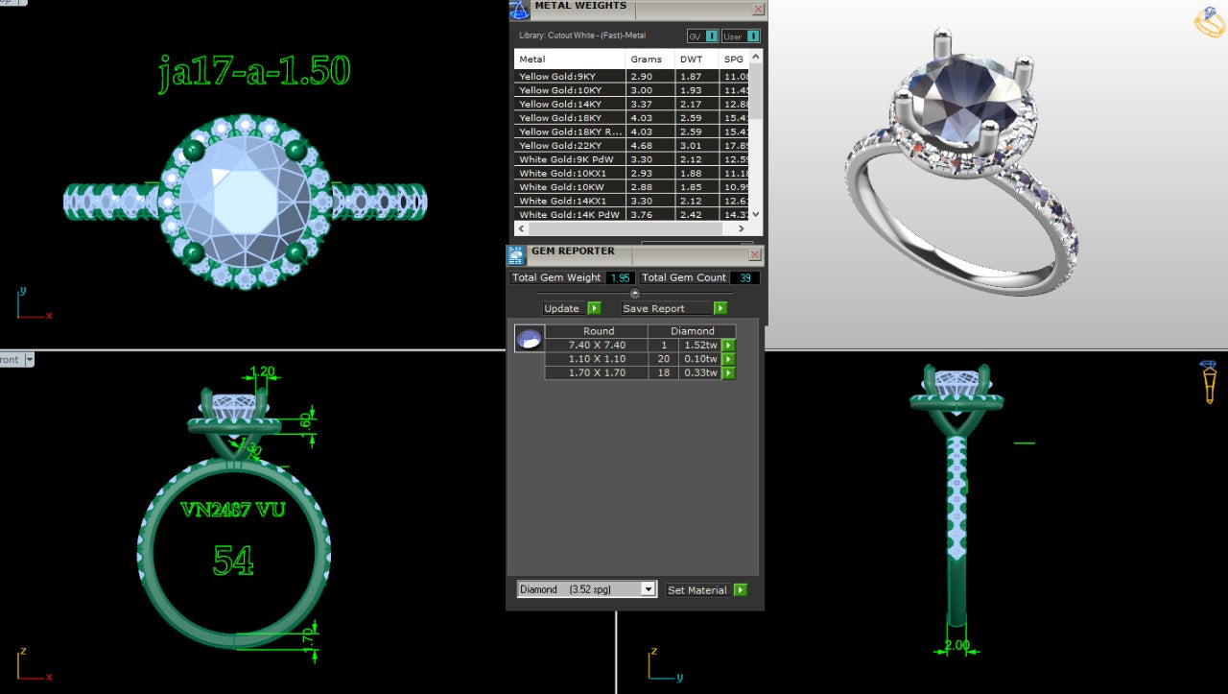This screenshot has width=1228, height=694.
Task: Click the SPG column header
Action: (734, 59)
